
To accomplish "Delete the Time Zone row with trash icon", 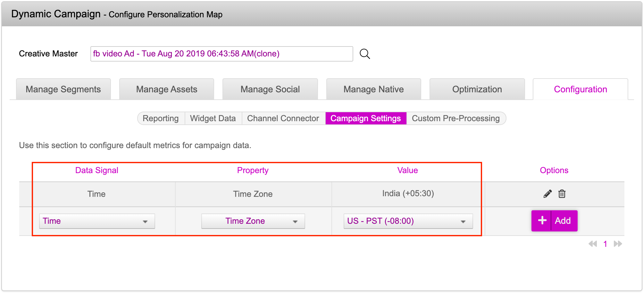I will pyautogui.click(x=562, y=194).
